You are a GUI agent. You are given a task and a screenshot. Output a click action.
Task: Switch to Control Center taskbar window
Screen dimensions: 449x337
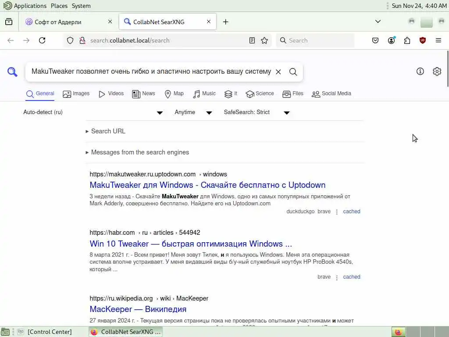point(45,332)
